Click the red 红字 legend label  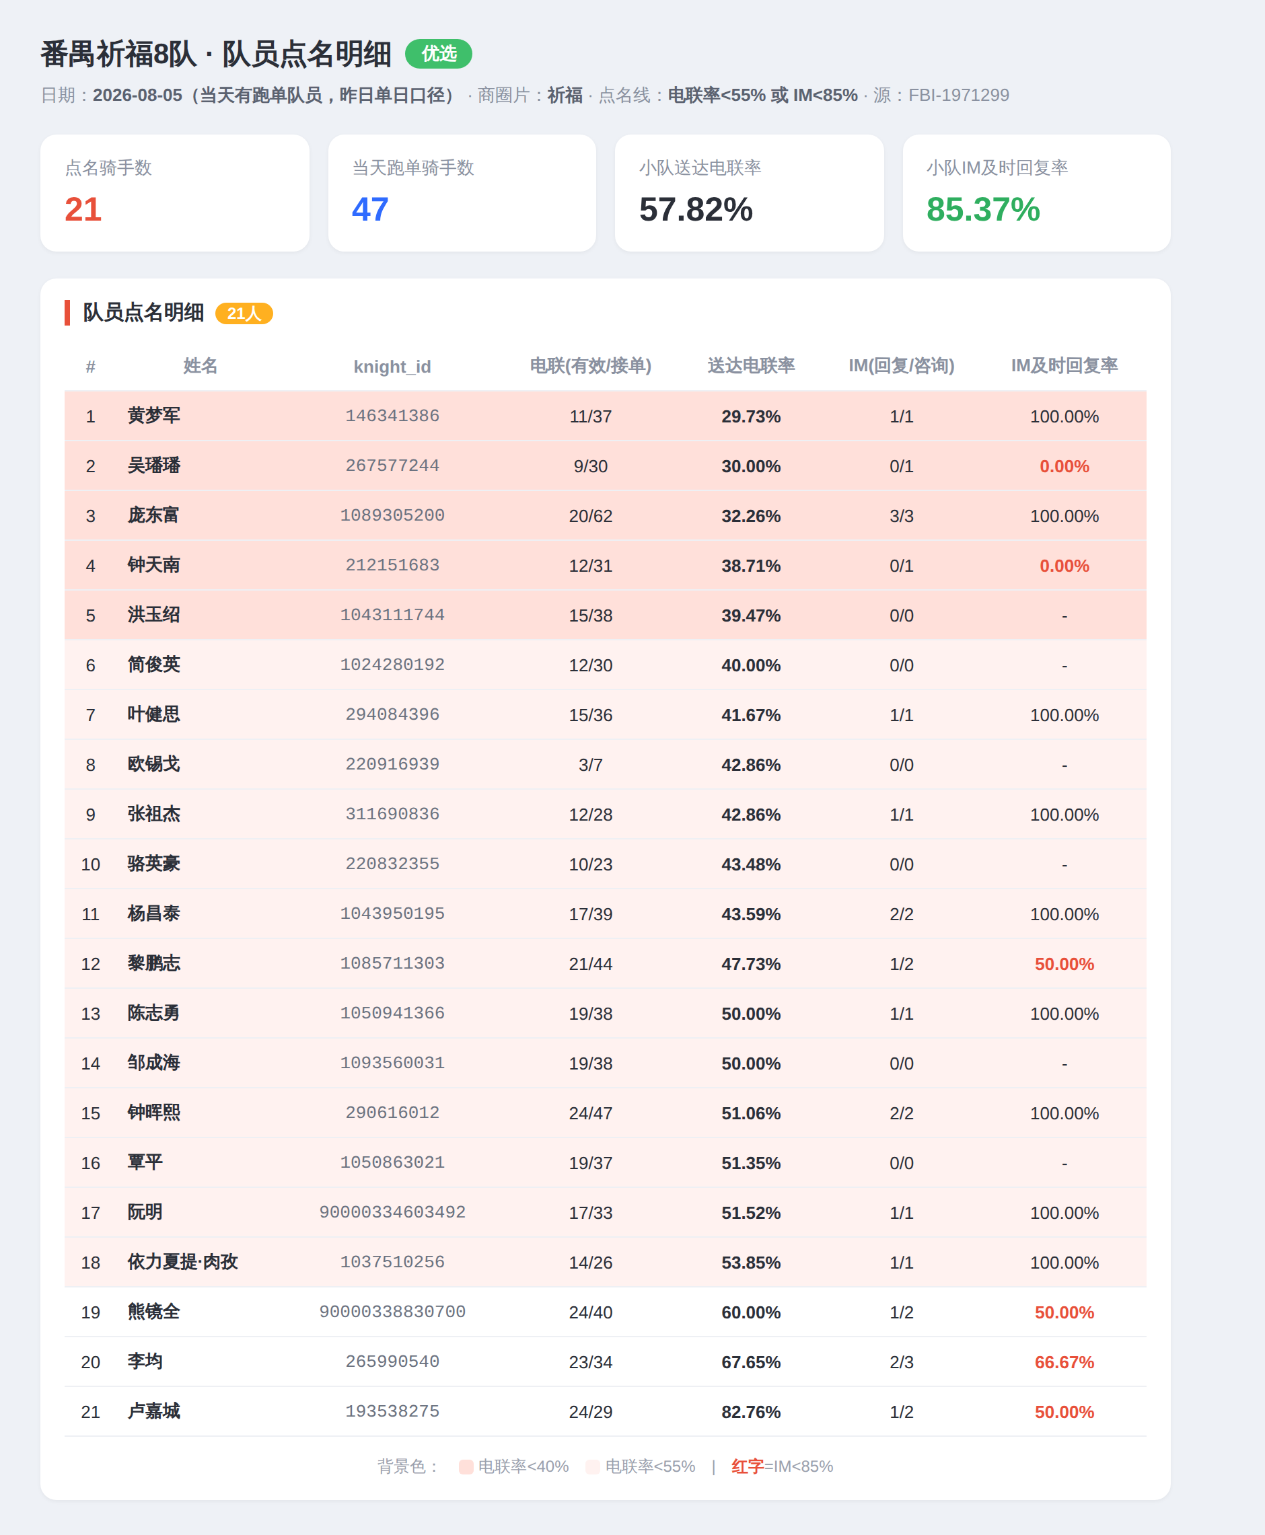click(x=748, y=1466)
